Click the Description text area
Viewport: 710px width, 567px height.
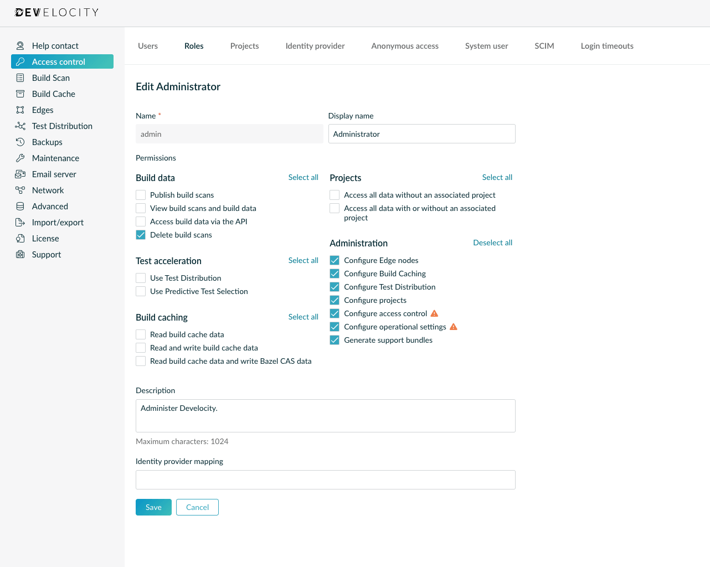[326, 416]
